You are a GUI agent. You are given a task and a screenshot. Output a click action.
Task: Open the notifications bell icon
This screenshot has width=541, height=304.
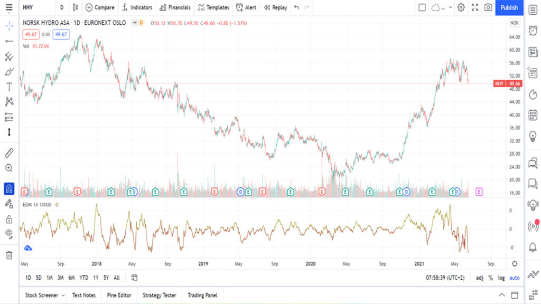[533, 247]
